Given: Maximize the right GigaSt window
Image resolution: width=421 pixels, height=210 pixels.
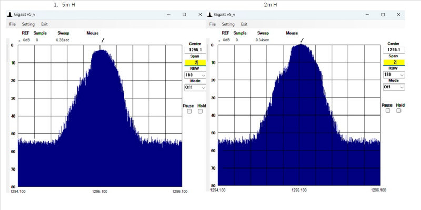Looking at the screenshot, I should [383, 15].
